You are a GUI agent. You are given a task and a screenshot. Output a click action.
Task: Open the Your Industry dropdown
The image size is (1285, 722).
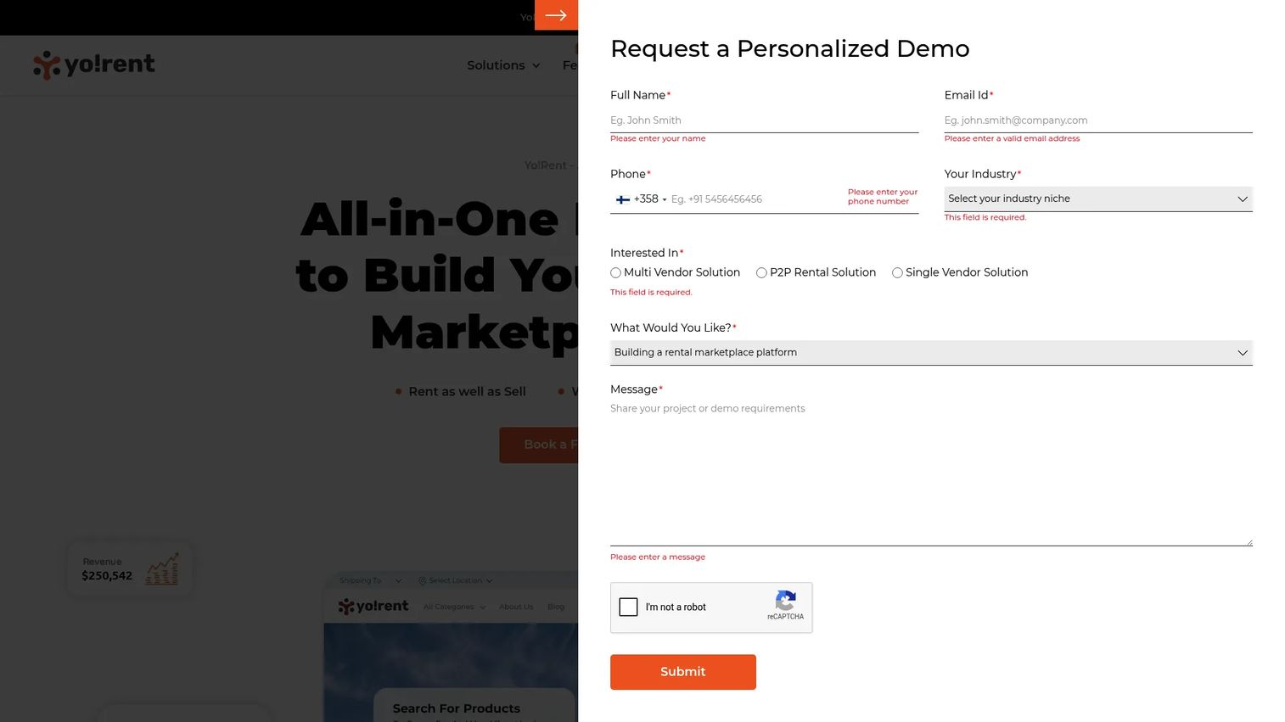click(x=1098, y=199)
